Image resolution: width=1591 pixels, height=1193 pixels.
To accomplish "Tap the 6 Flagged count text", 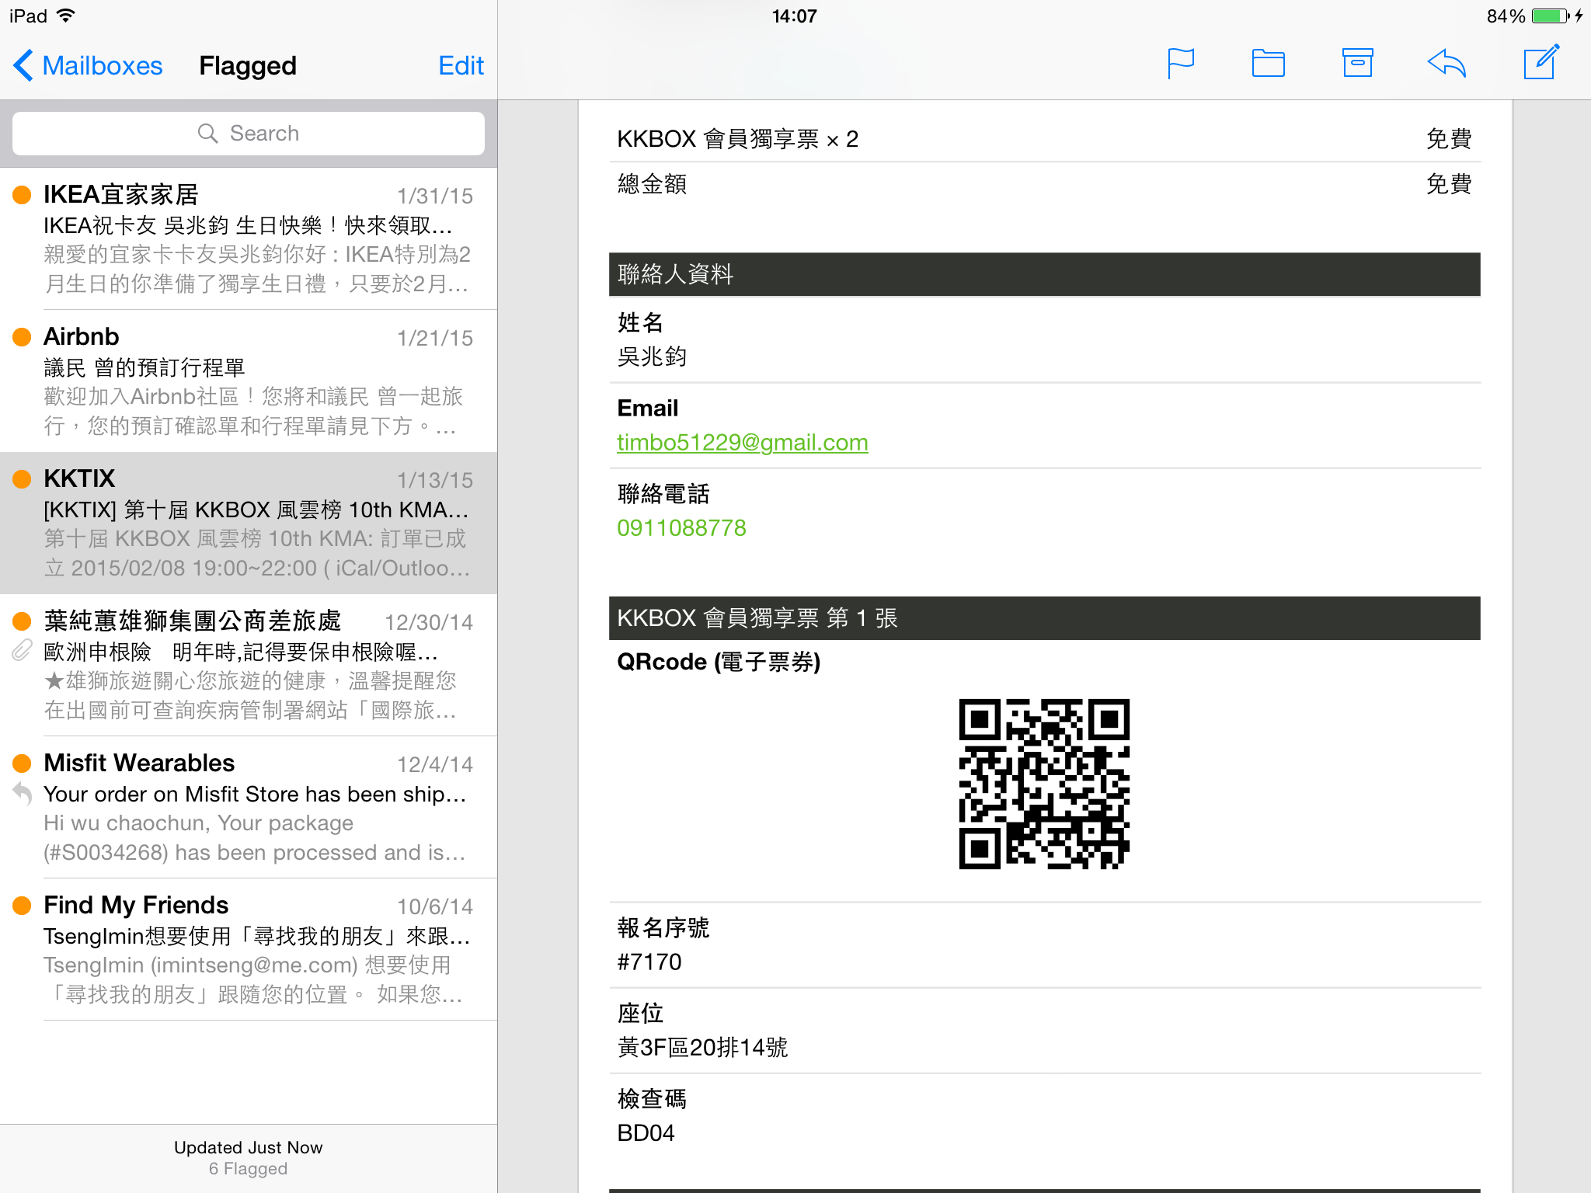I will point(248,1169).
